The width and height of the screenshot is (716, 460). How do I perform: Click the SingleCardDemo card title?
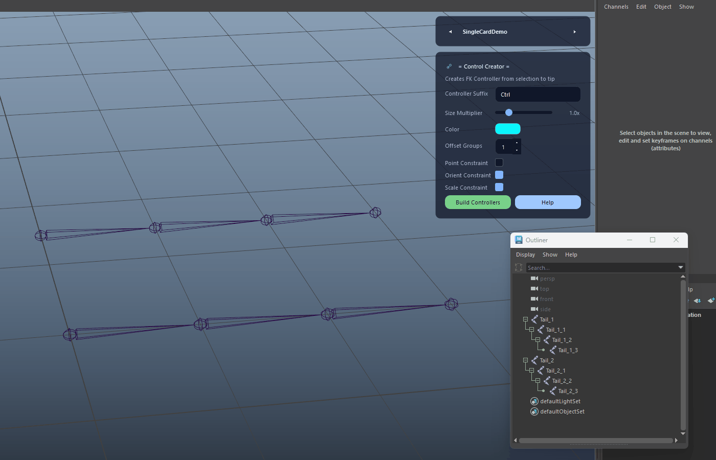[x=485, y=32]
